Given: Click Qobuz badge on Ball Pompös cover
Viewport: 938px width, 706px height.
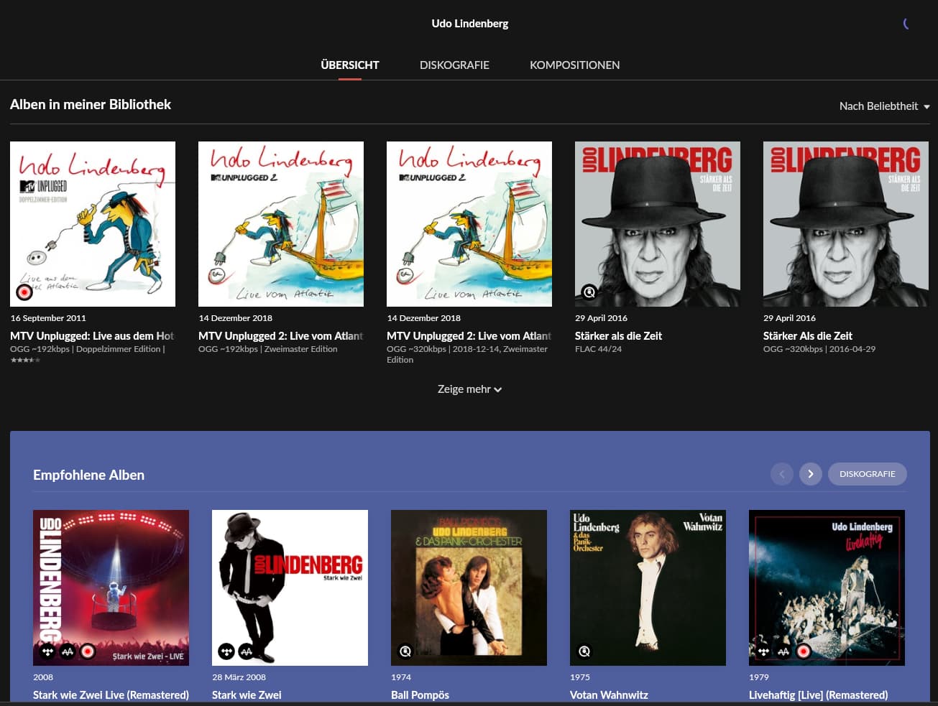Looking at the screenshot, I should [x=405, y=651].
